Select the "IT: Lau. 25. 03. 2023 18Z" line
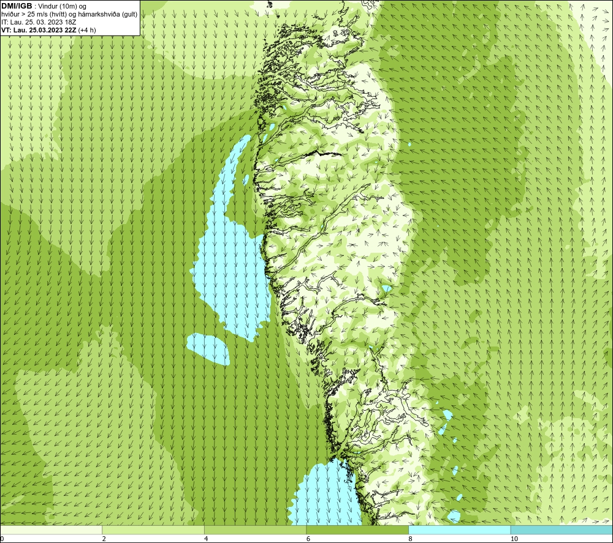 click(39, 22)
